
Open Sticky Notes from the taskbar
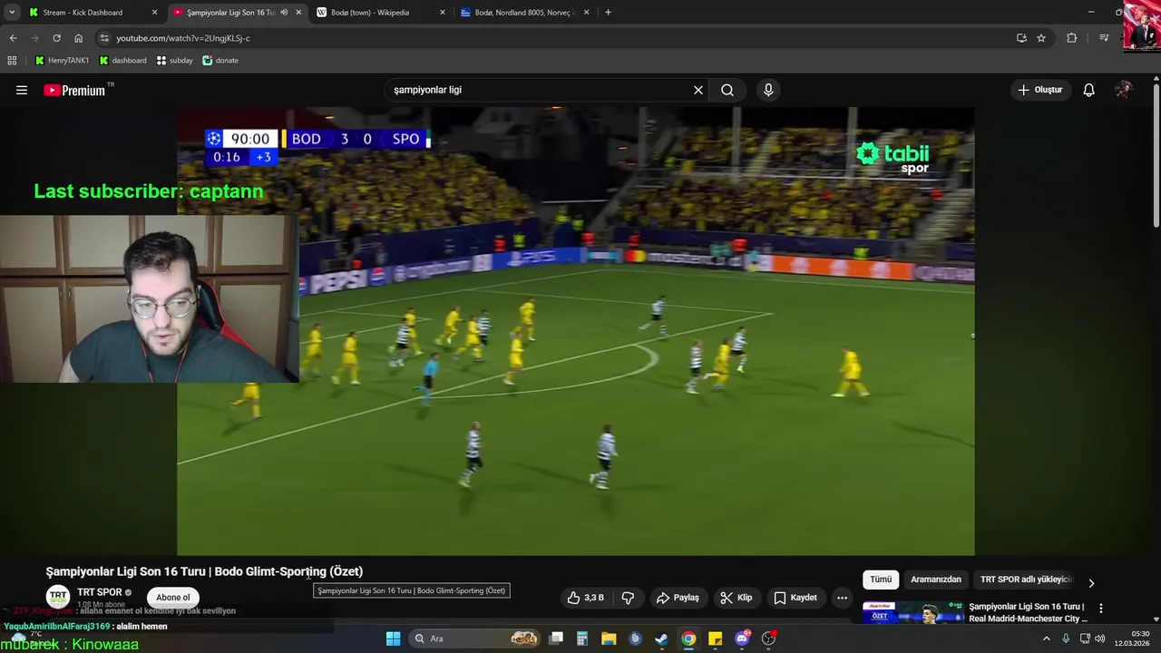(x=715, y=638)
